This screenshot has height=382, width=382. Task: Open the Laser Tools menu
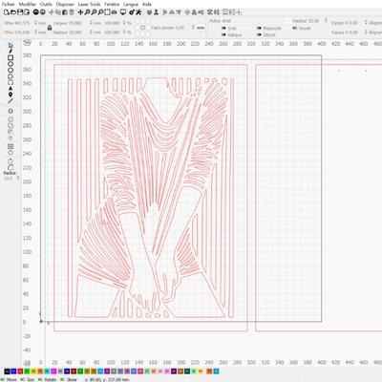coord(89,4)
